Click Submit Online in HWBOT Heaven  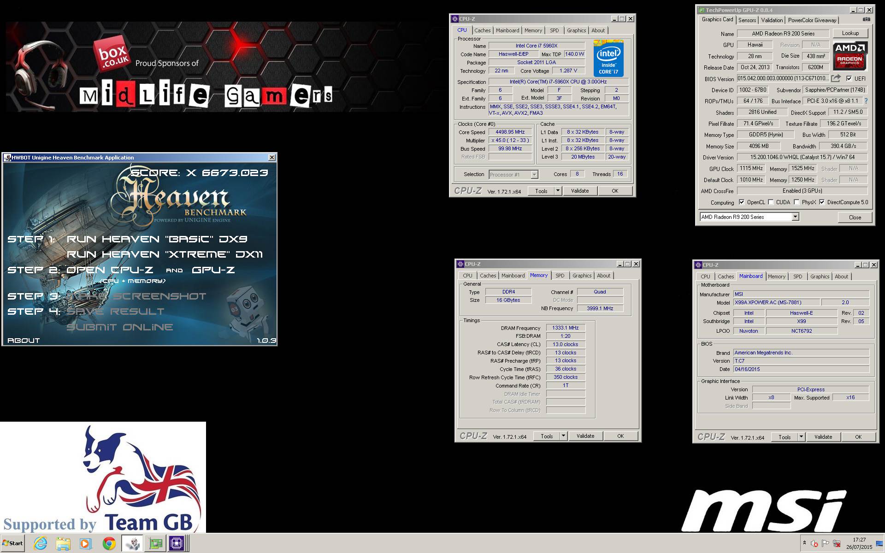[120, 327]
